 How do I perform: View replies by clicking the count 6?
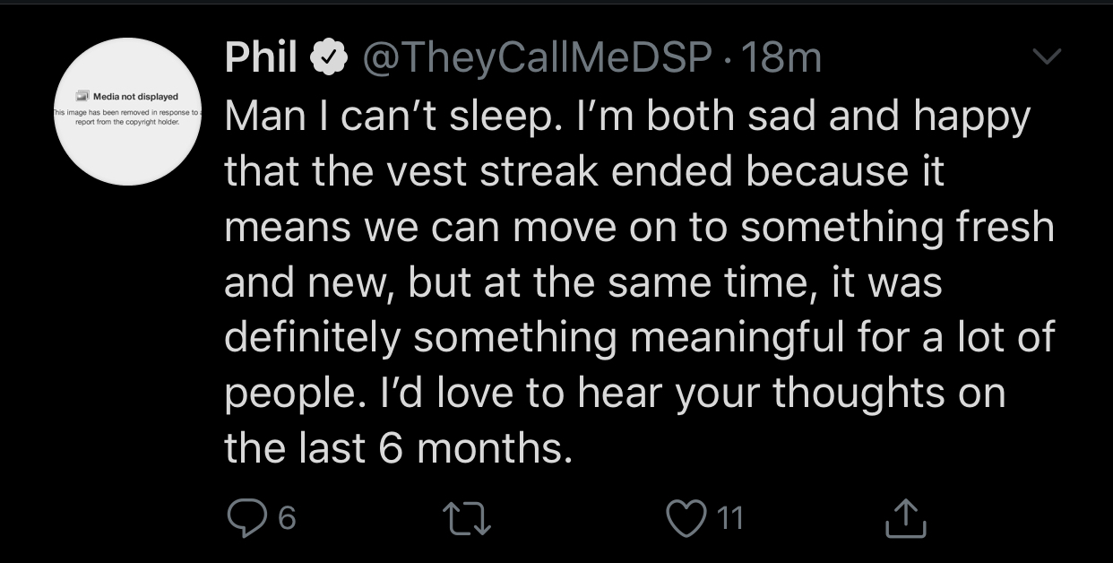284,517
